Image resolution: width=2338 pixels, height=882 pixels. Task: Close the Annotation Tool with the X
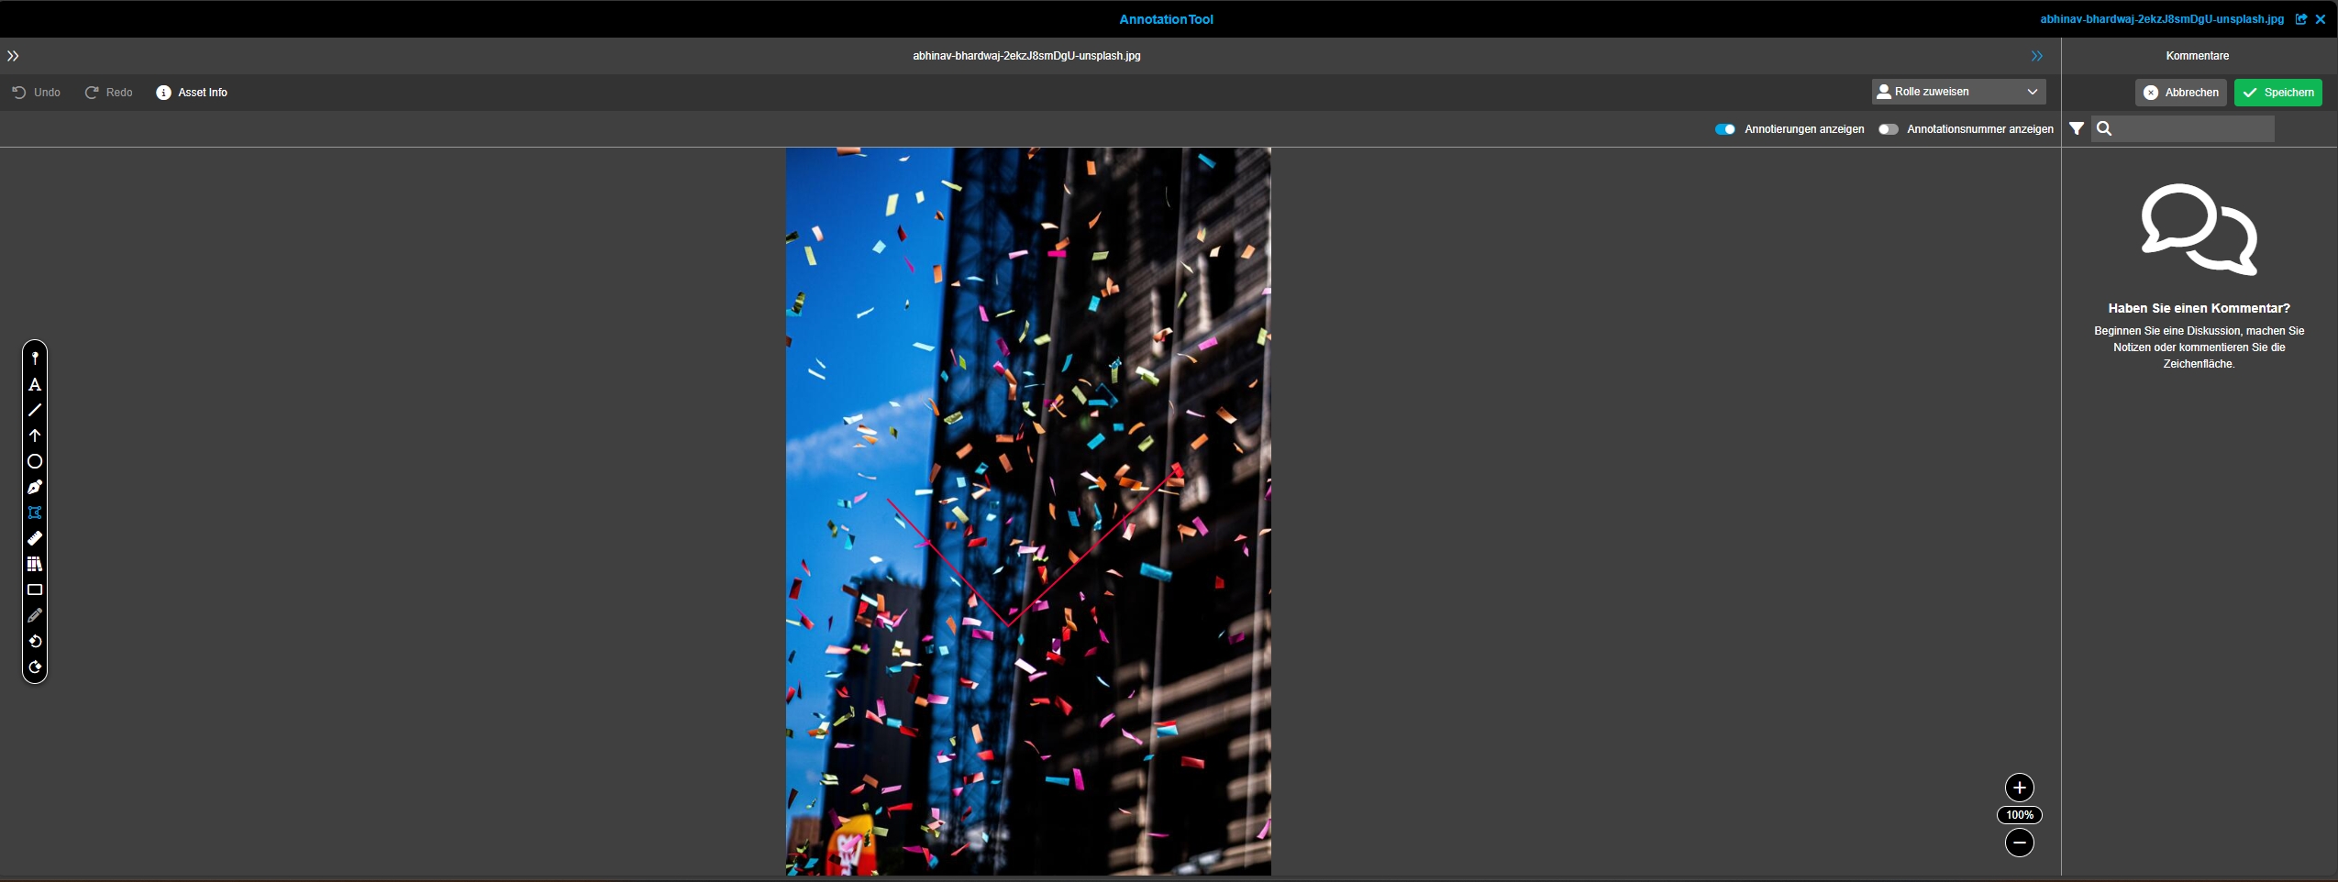point(2321,19)
